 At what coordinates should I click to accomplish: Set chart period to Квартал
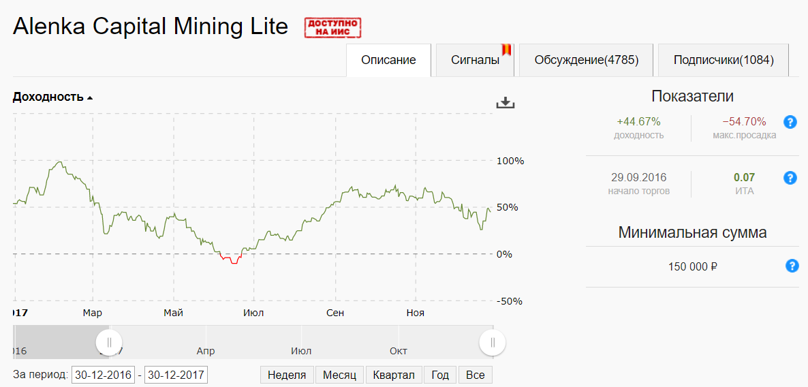coord(394,375)
